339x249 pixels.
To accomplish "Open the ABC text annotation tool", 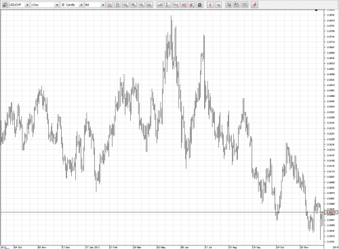I will point(184,5).
